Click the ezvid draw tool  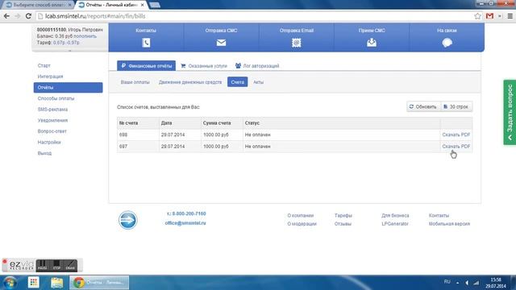(70, 265)
